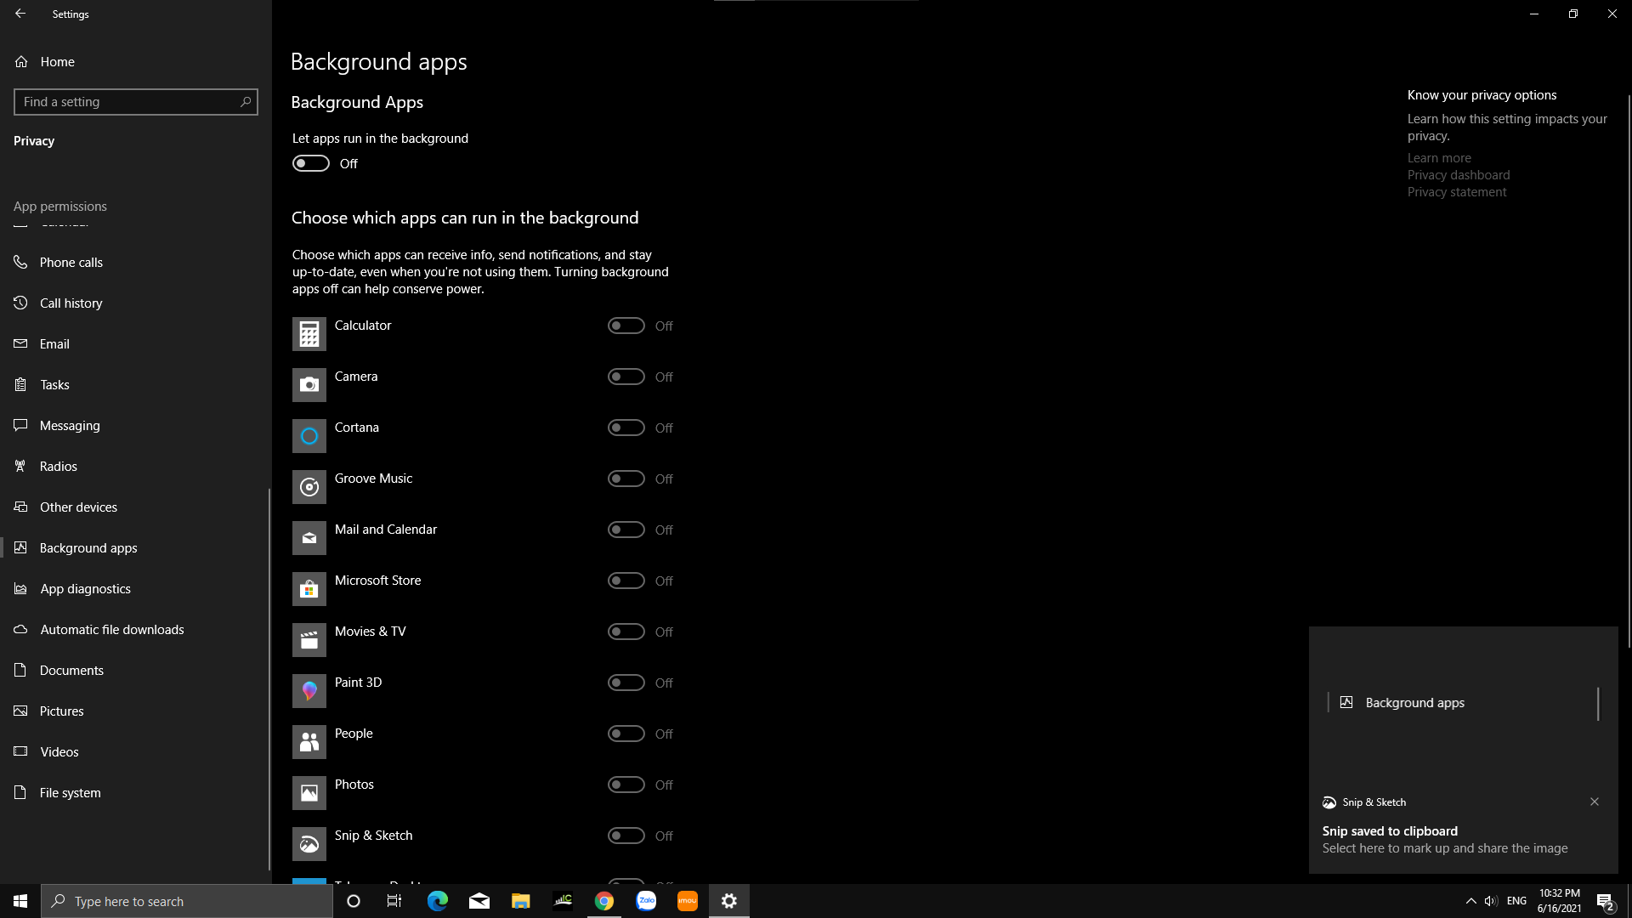This screenshot has height=918, width=1632.
Task: Toggle Mail and Calendar background switch
Action: tap(626, 530)
